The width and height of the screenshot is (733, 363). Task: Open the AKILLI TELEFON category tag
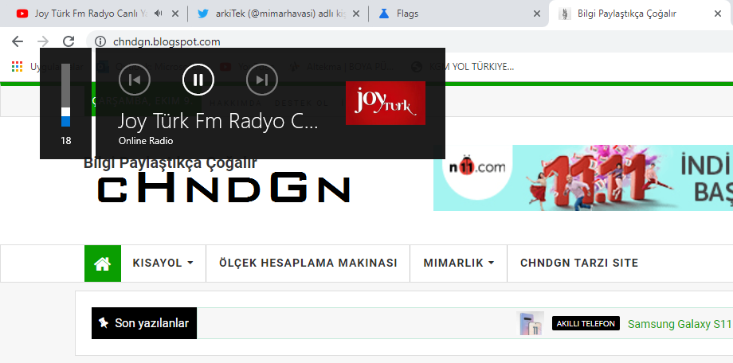pos(586,323)
